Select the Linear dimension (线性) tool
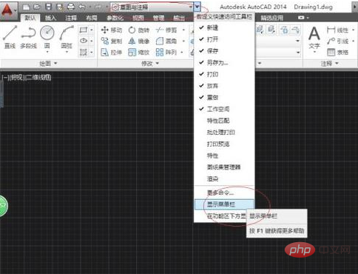Image resolution: width=358 pixels, height=274 pixels. pos(337,30)
